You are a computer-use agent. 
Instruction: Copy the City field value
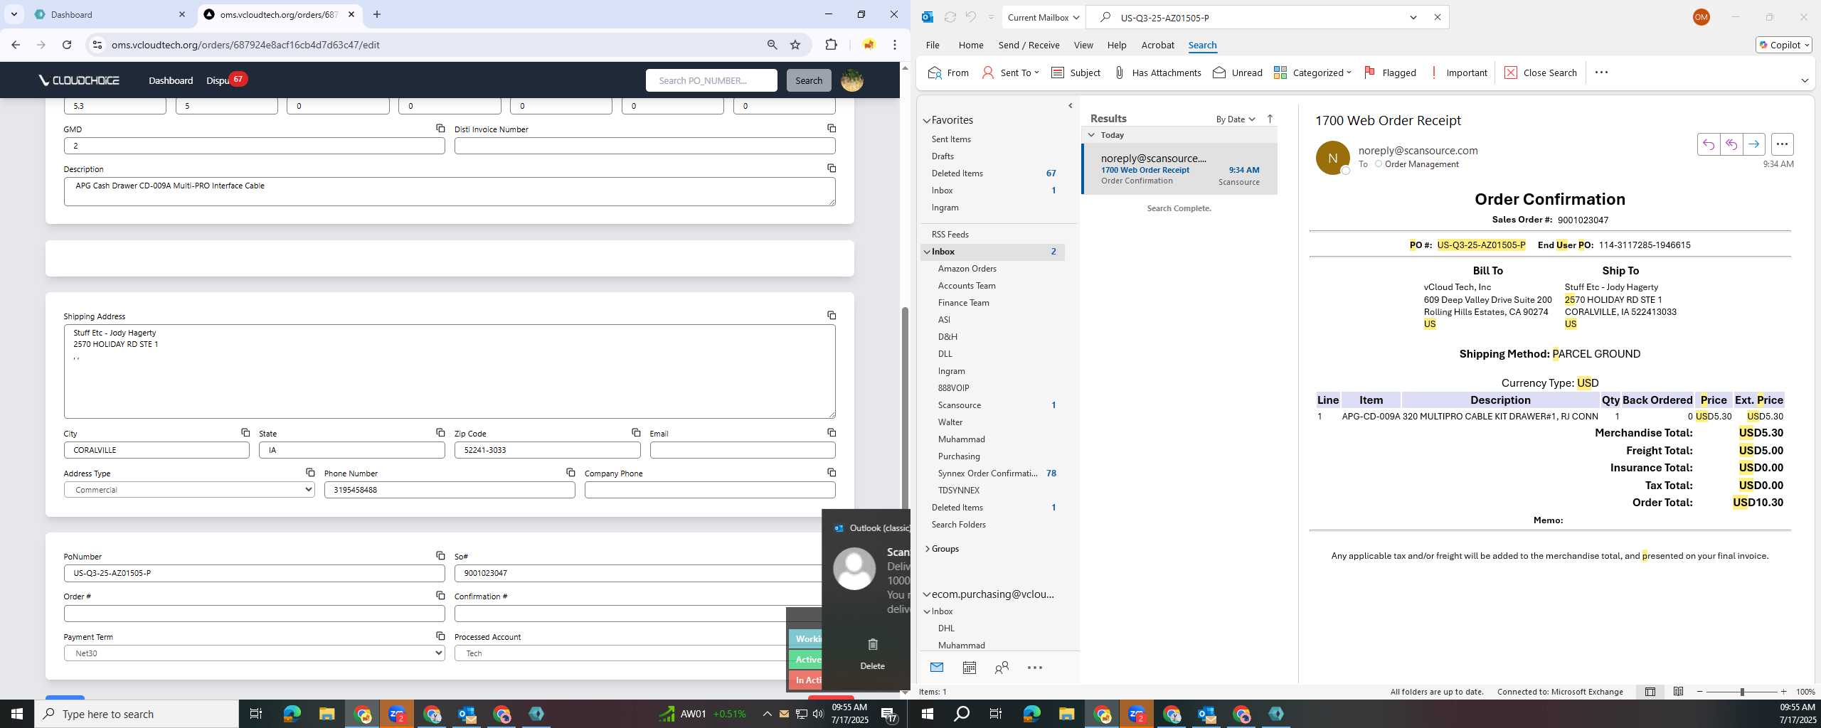tap(245, 432)
